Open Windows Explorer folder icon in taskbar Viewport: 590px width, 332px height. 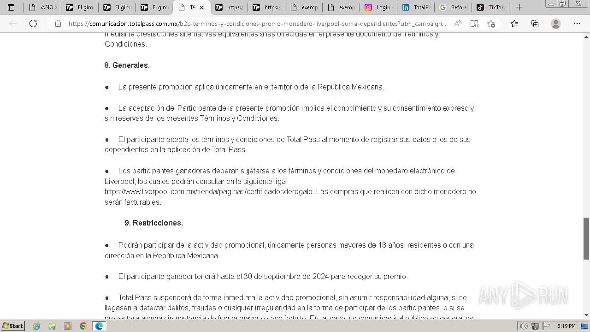pos(52,326)
